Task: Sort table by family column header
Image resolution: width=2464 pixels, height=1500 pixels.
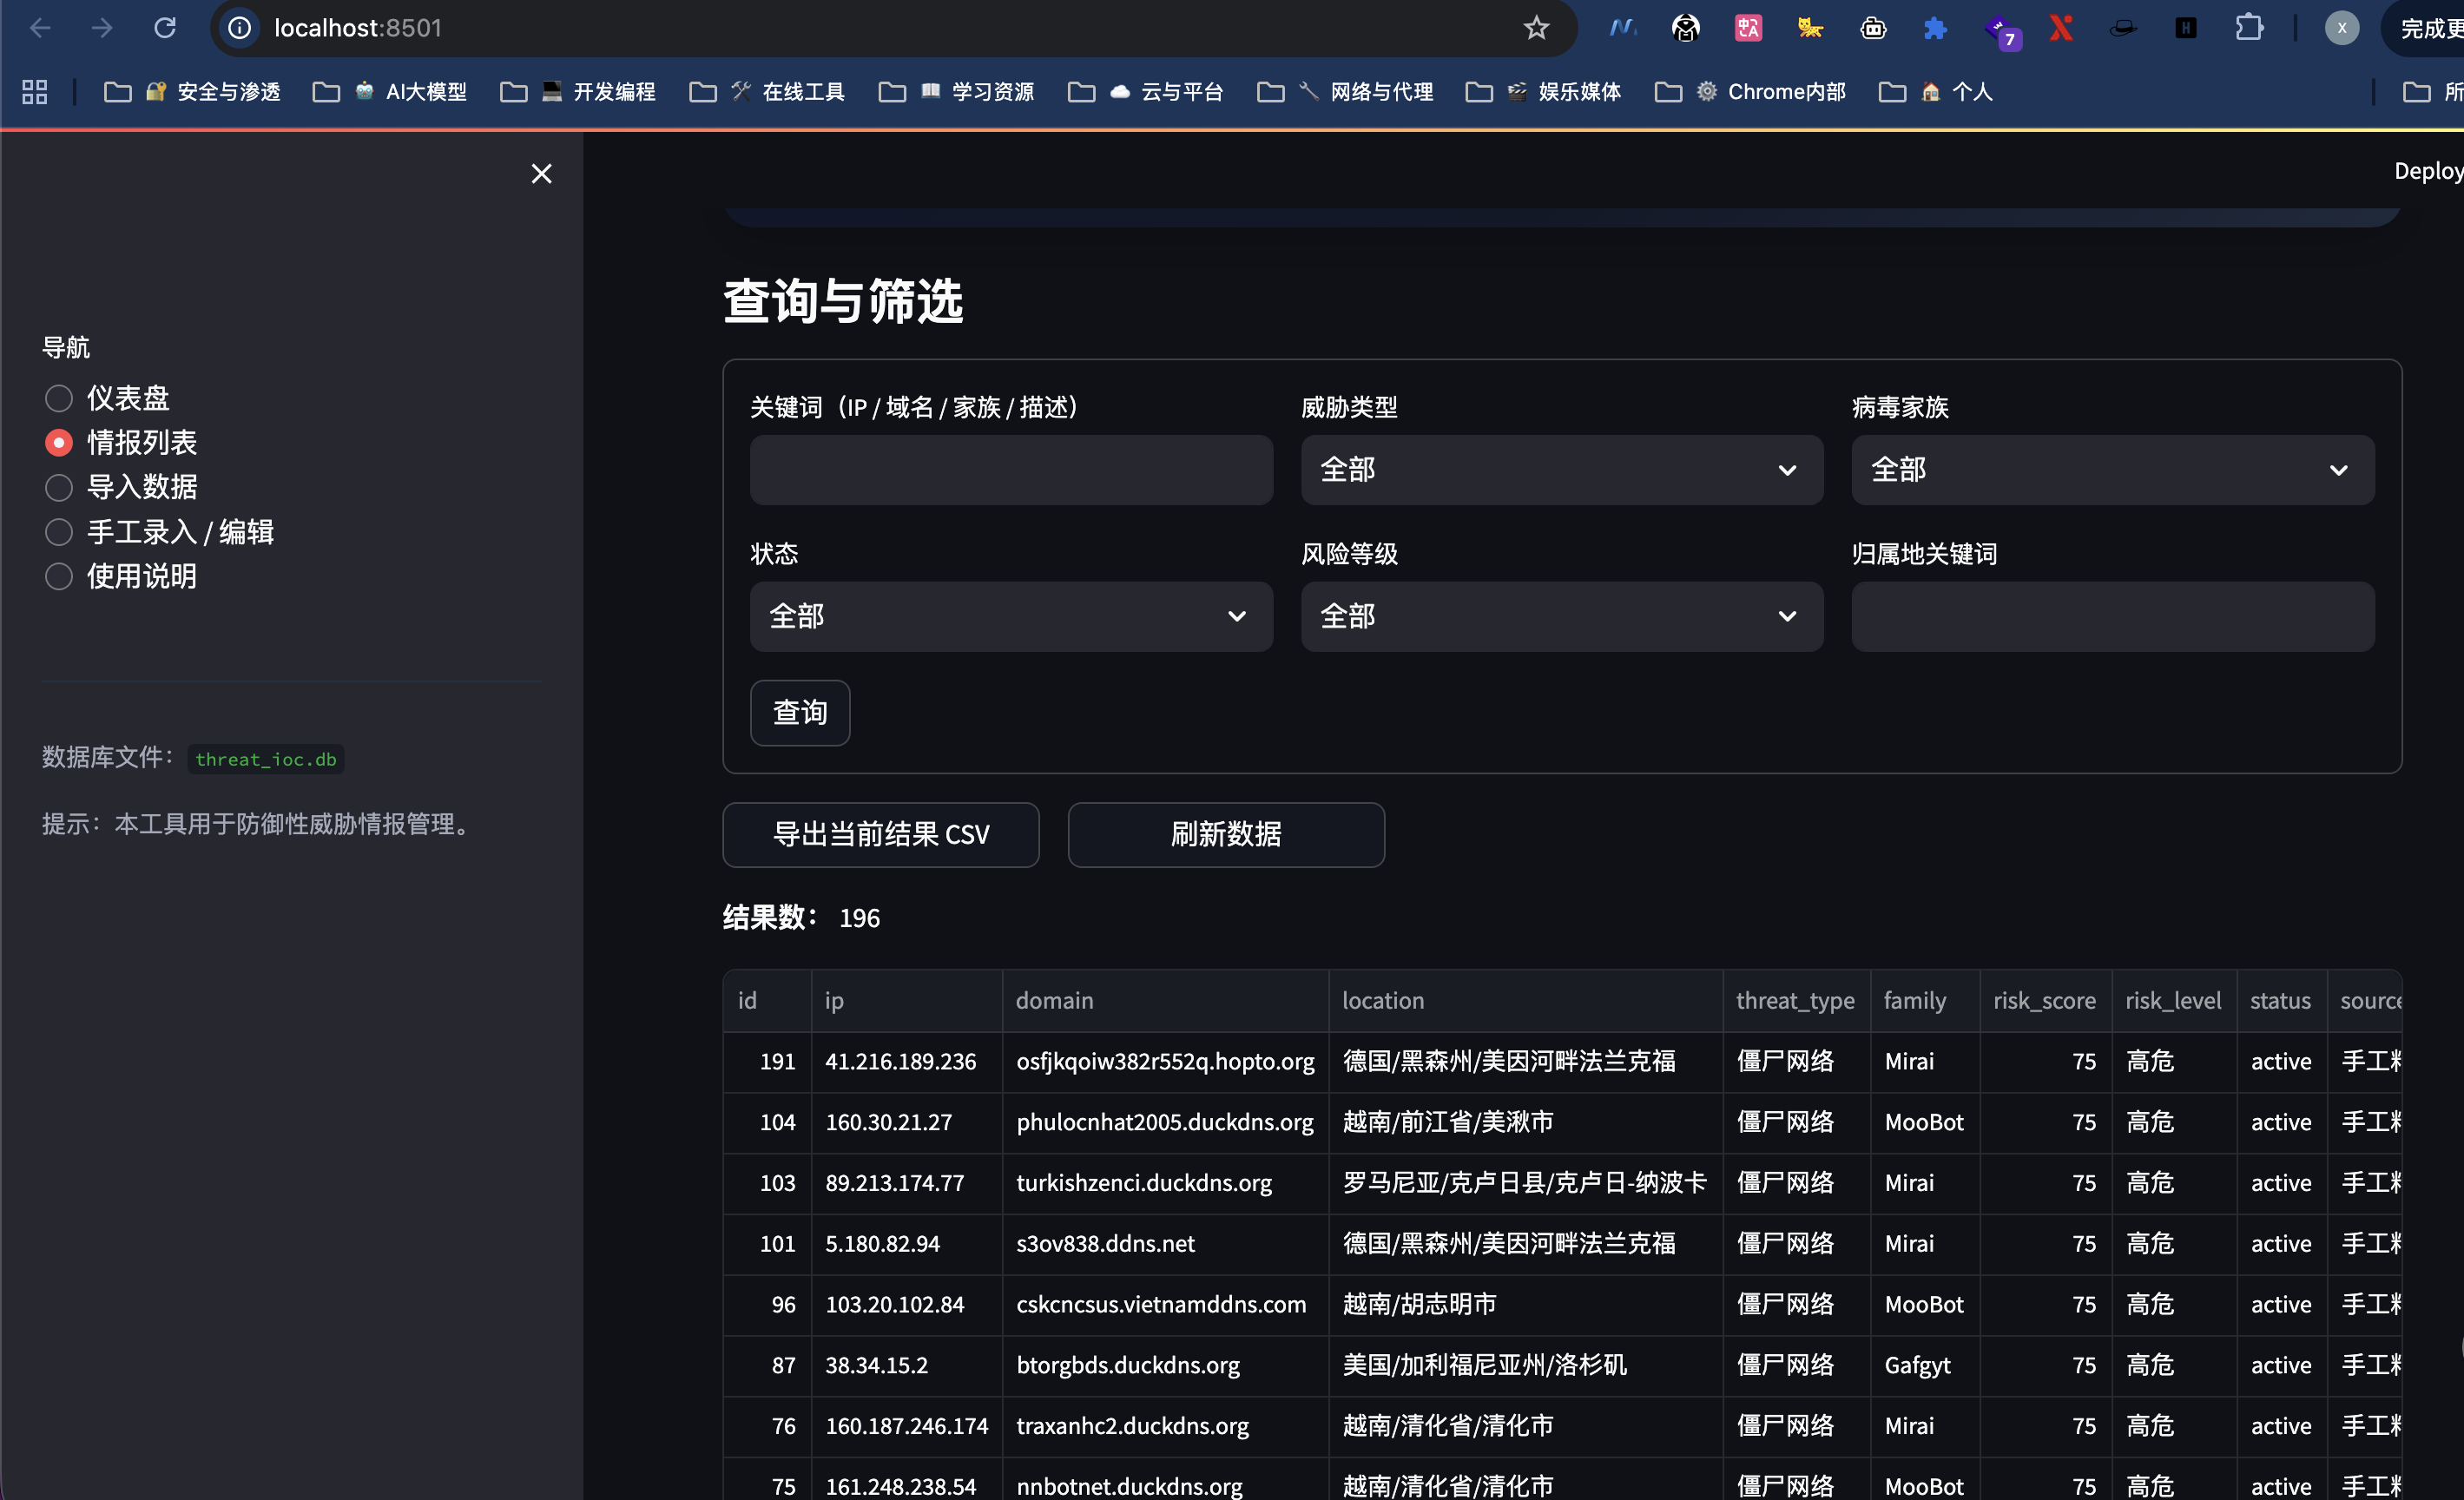Action: 1925,1000
